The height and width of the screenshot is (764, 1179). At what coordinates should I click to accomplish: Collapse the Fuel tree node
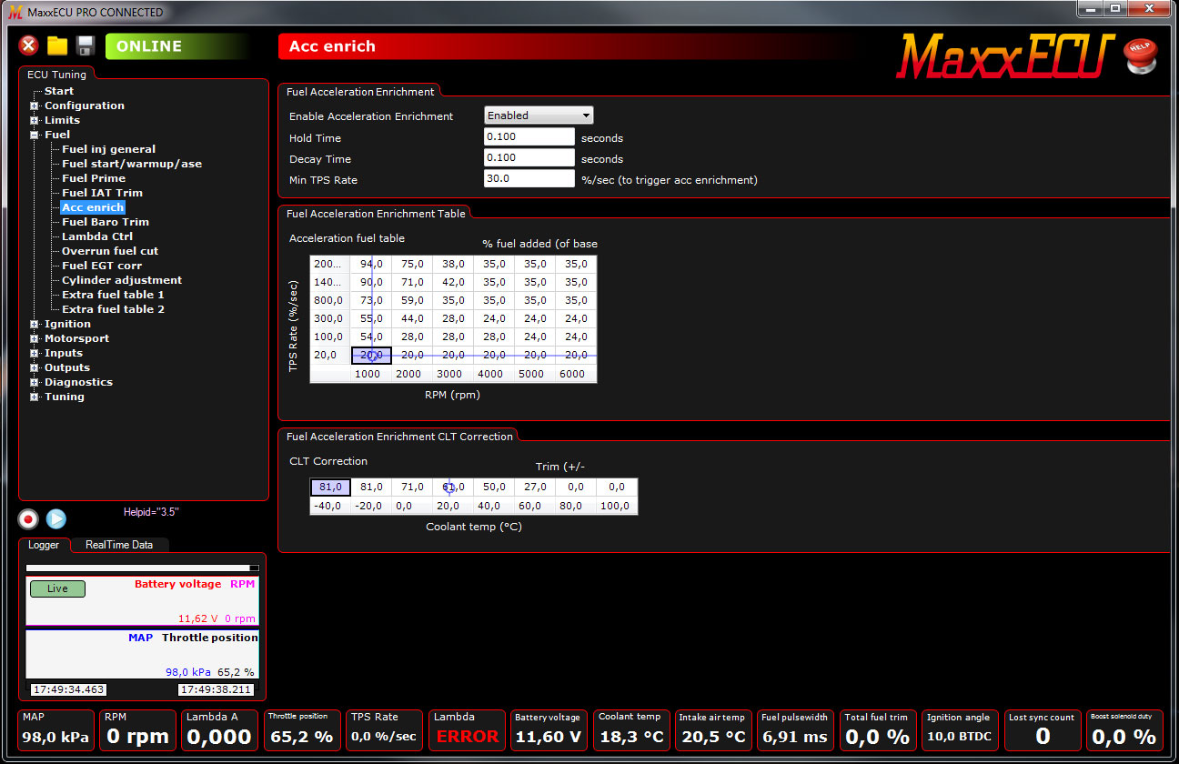click(x=35, y=135)
